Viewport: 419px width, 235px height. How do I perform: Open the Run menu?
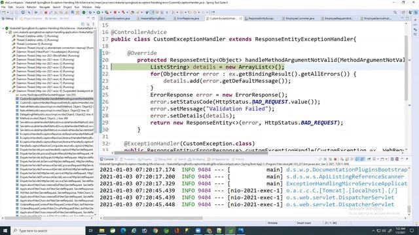pyautogui.click(x=77, y=7)
